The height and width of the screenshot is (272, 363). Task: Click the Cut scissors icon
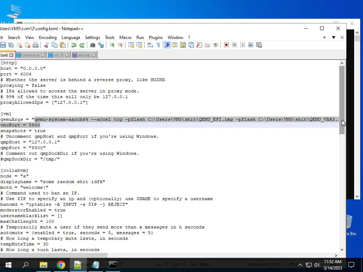pyautogui.click(x=46, y=45)
